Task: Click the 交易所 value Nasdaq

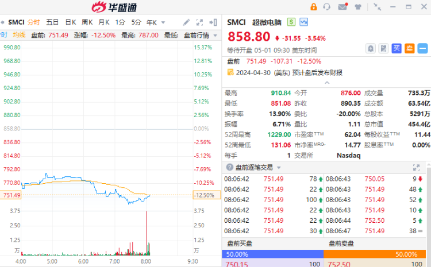Action: tap(349, 156)
